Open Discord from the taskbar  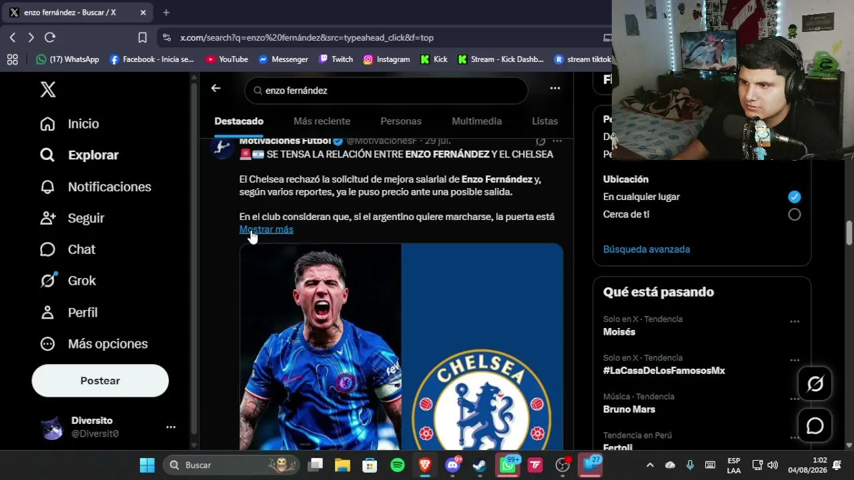click(453, 465)
